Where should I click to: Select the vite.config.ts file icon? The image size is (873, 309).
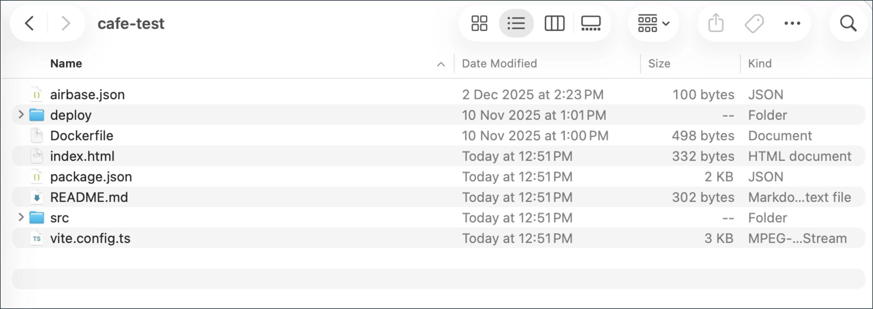37,238
